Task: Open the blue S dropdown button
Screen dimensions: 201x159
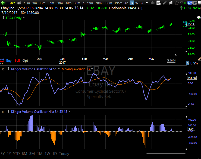Action: tap(190, 3)
